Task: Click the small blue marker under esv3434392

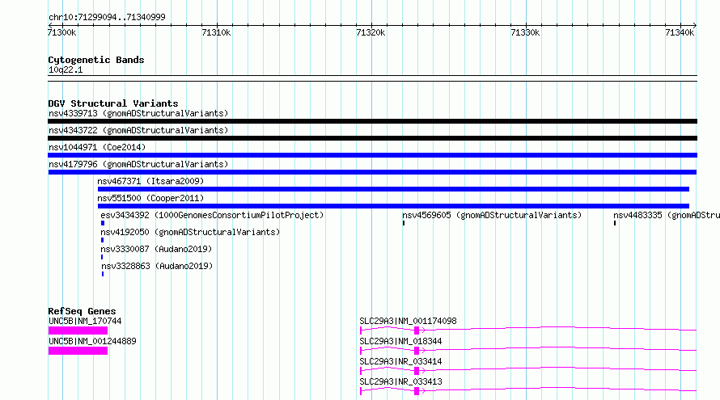Action: [x=103, y=223]
